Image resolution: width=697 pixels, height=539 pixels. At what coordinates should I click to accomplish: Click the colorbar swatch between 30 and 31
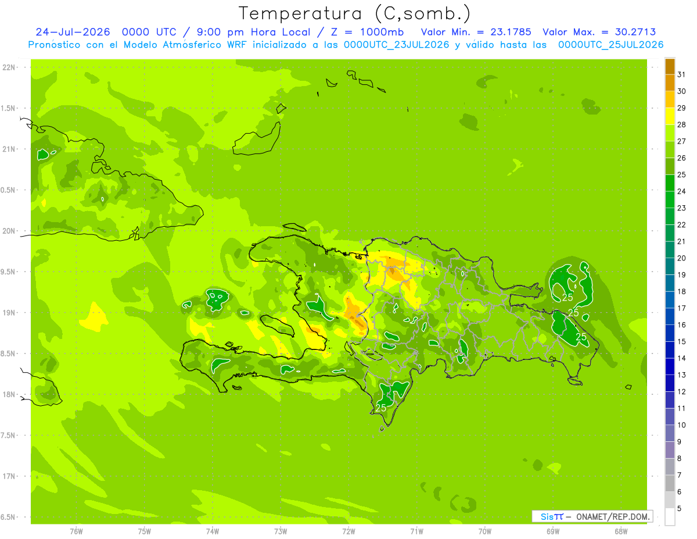pos(670,83)
